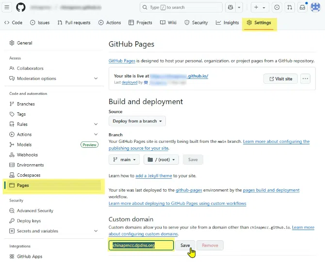
Task: Open the / (root) folder dropdown
Action: [x=161, y=159]
